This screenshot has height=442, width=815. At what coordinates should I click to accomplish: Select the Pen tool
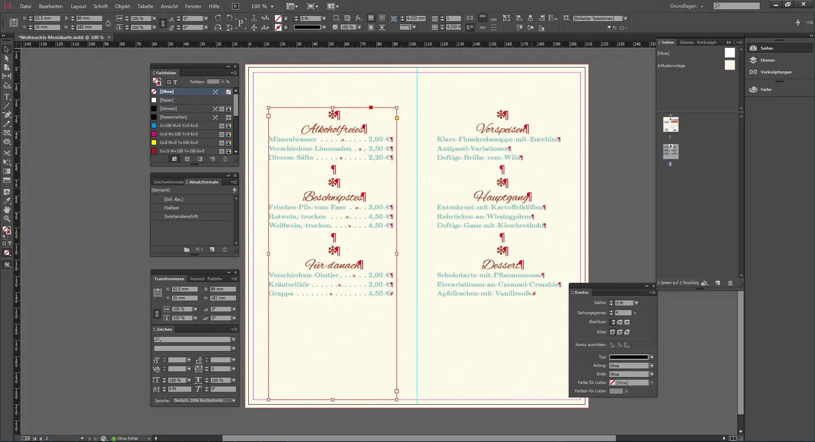(x=7, y=115)
